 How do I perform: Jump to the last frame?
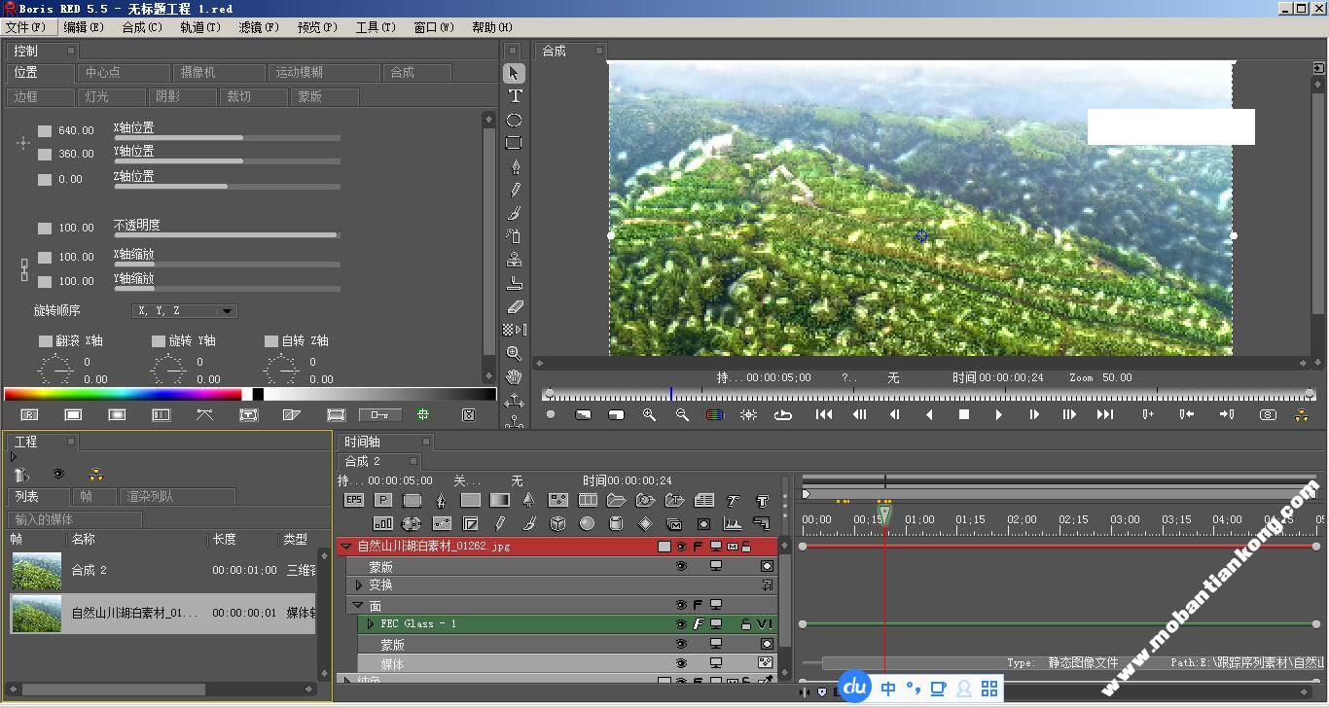tap(1105, 414)
